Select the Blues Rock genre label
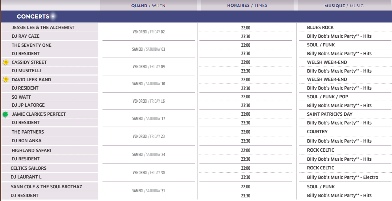 click(x=320, y=28)
